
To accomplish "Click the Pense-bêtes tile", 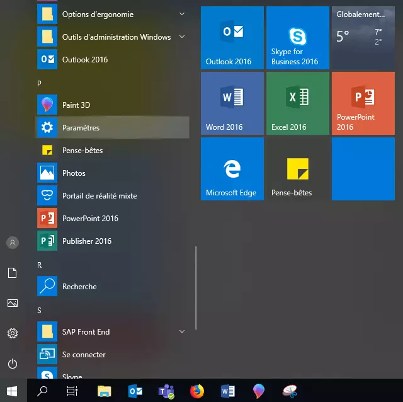I will (298, 169).
